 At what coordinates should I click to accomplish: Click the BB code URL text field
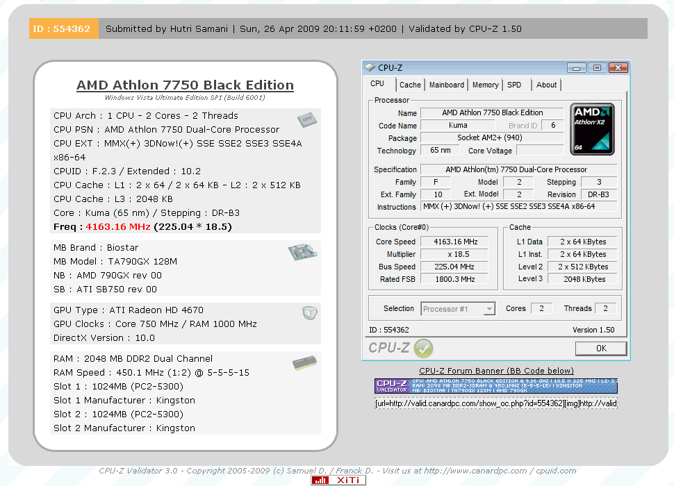(x=496, y=403)
